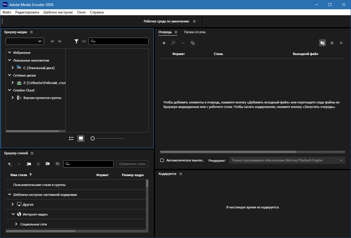Viewport: 351px width, 238px height.
Task: Go forward in the Media Browser
Action: pyautogui.click(x=60, y=41)
